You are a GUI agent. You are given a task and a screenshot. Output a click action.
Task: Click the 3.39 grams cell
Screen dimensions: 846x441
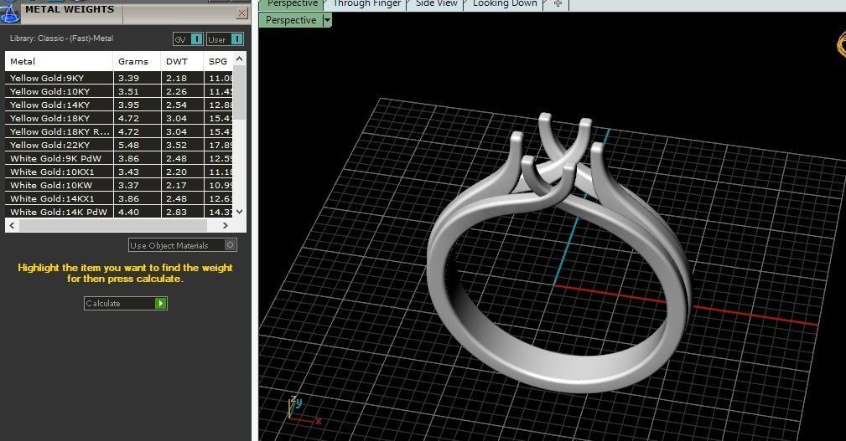(x=138, y=78)
